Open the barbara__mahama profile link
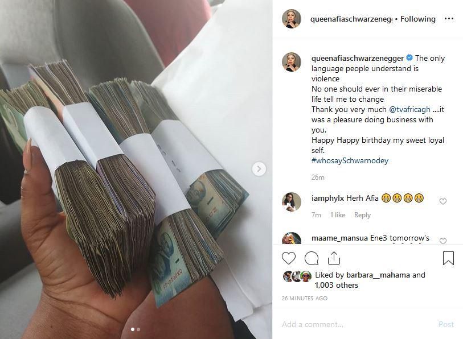The width and height of the screenshot is (463, 339). coord(378,275)
